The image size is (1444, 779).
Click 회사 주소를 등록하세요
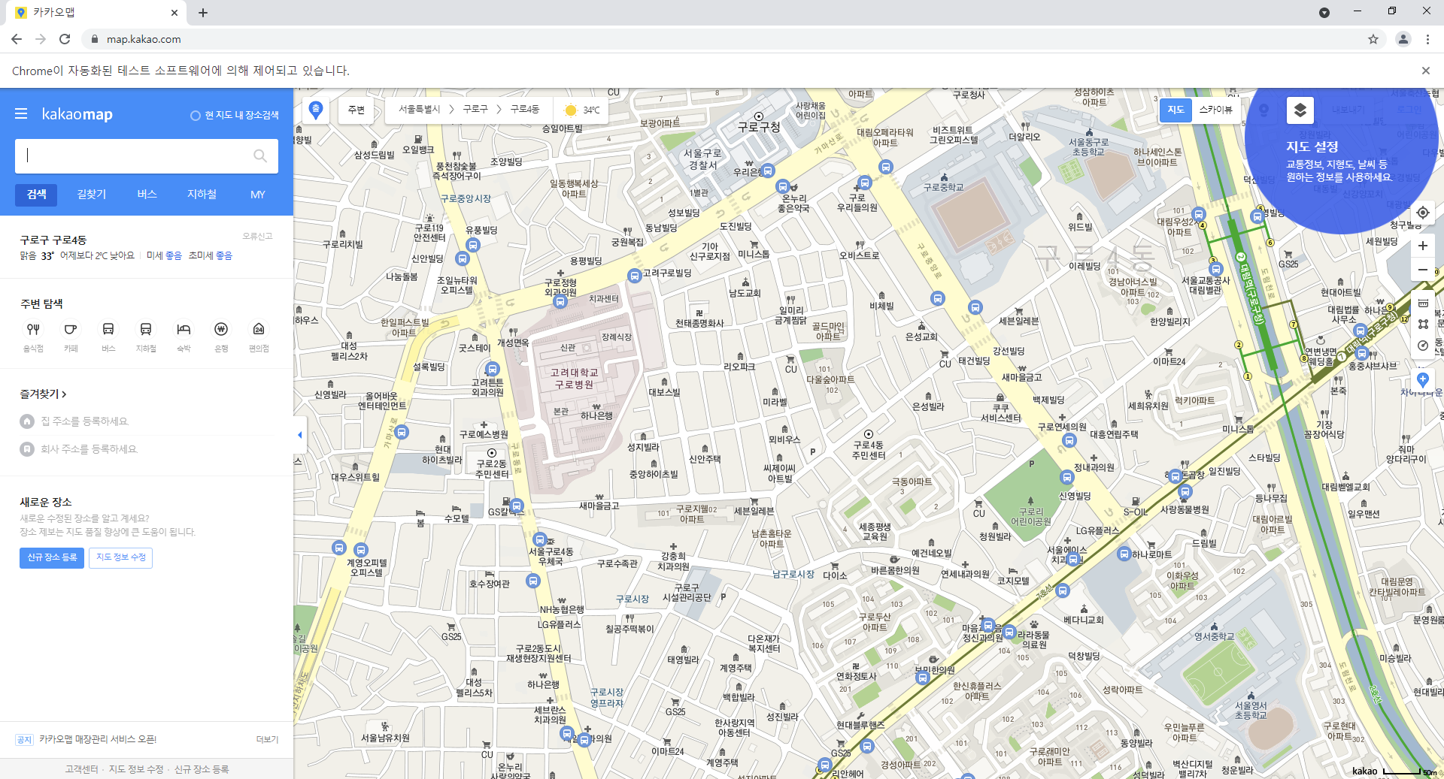pos(89,449)
